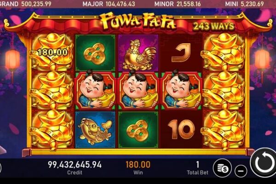Select the golden rooster symbol
276x184 pixels.
(138, 52)
